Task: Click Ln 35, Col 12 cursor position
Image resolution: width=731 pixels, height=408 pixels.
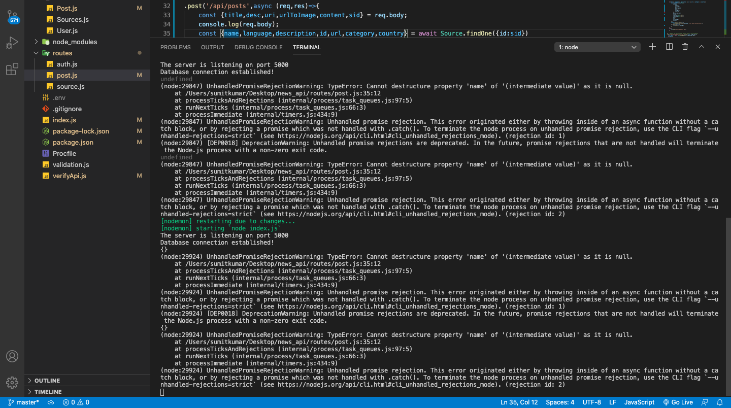Action: [519, 402]
